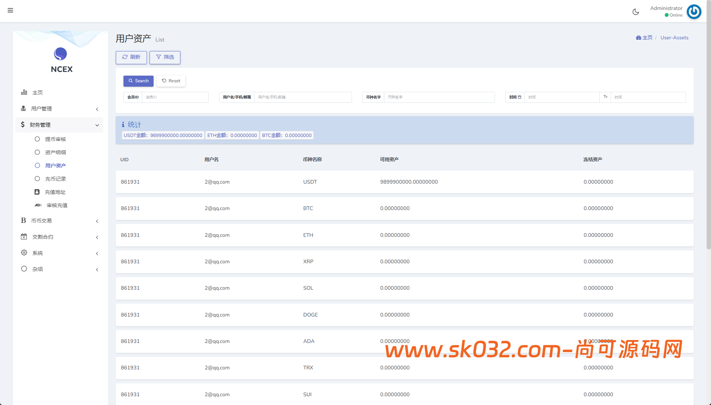Focus the 会员ID input field
This screenshot has height=405, width=711.
175,97
